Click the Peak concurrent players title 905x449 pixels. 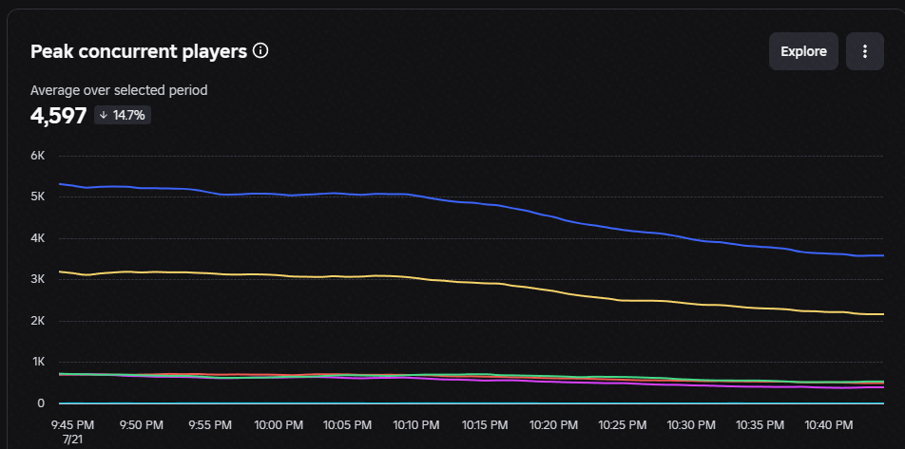click(139, 52)
